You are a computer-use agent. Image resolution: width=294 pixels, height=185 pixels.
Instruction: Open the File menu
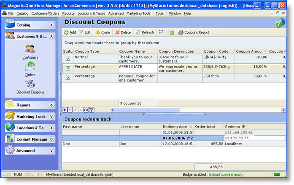pyautogui.click(x=11, y=14)
